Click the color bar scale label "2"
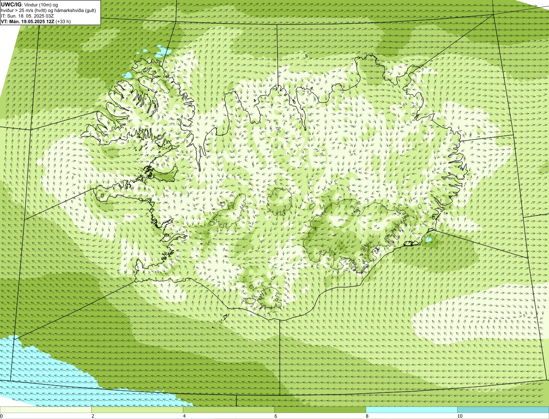Screen dimensions: 549x419 point(93,416)
